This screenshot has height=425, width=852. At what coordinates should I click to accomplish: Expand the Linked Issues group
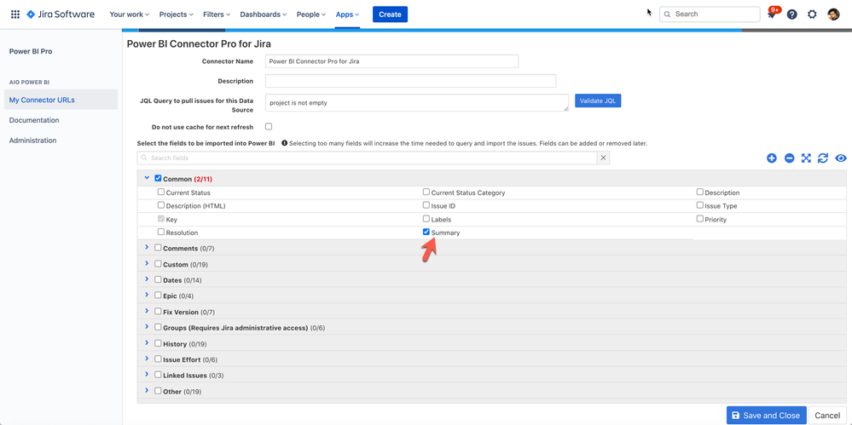[x=147, y=375]
